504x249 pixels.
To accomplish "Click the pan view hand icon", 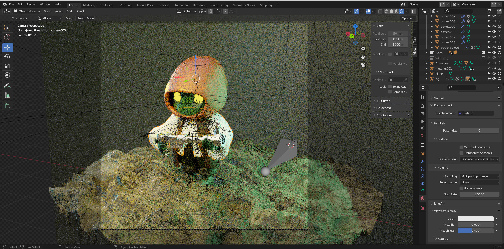I will (363, 57).
